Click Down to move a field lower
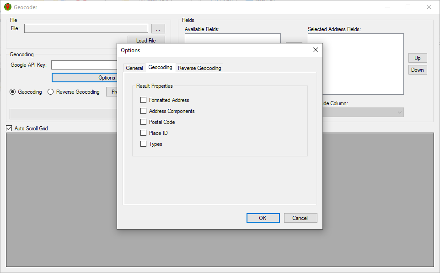 (417, 70)
